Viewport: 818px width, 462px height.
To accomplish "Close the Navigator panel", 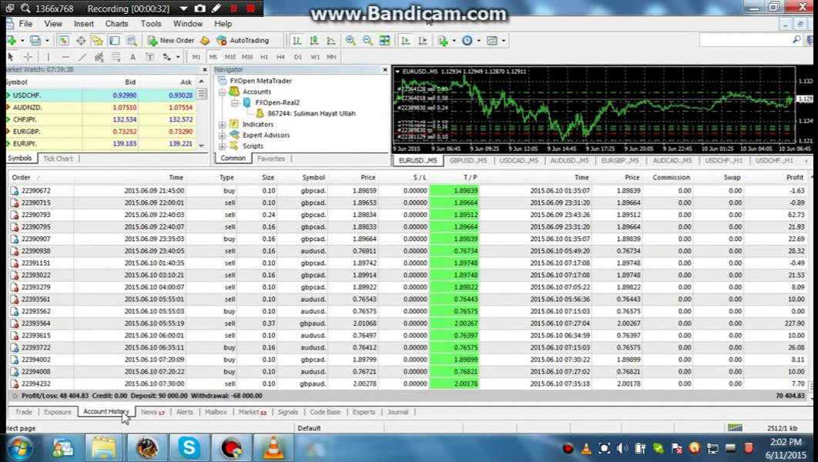I will [385, 69].
